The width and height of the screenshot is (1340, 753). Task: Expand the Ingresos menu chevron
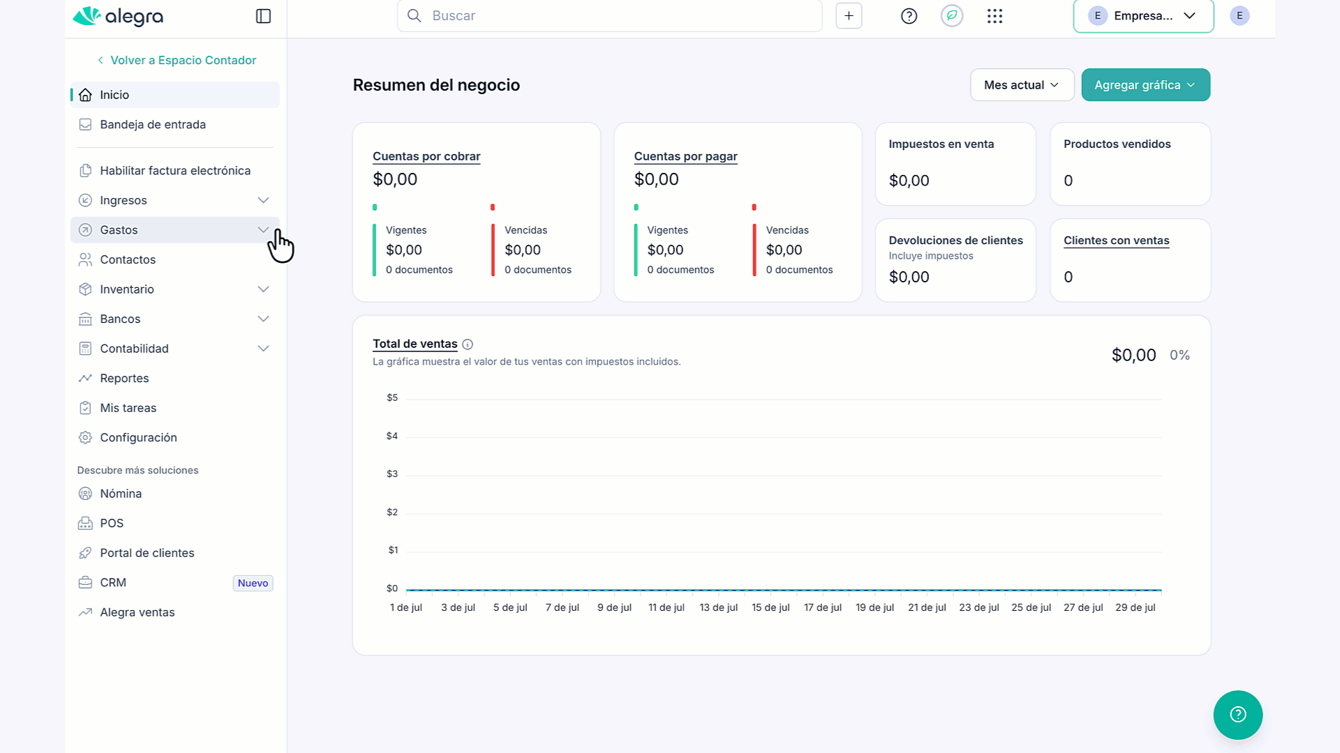tap(263, 200)
